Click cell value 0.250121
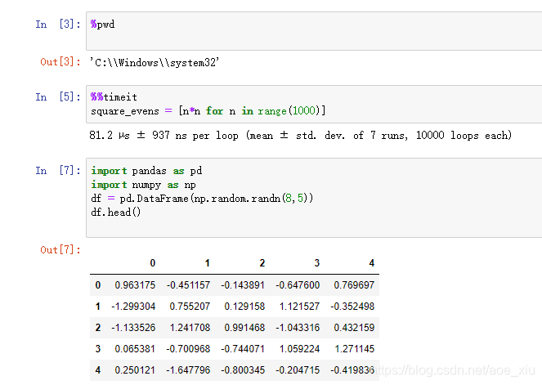 135,370
